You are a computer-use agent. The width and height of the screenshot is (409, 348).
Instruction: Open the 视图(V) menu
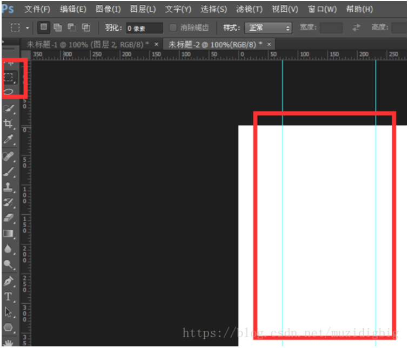point(285,9)
